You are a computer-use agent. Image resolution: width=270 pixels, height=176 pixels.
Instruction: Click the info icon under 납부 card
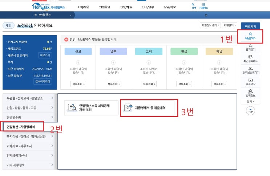(113, 62)
